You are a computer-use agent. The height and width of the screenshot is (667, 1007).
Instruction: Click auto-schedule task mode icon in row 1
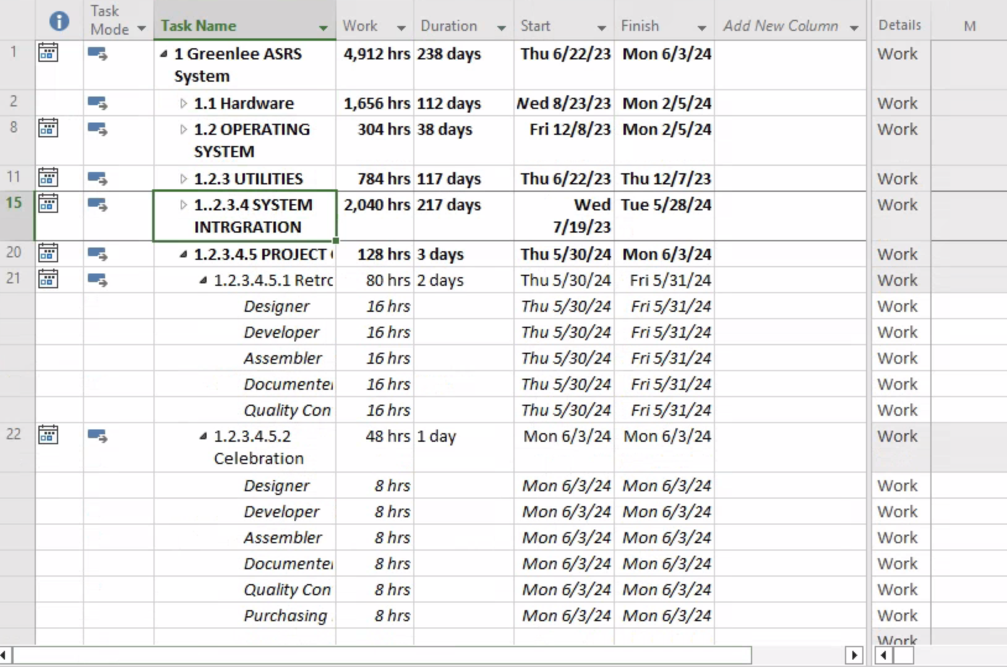tap(98, 54)
